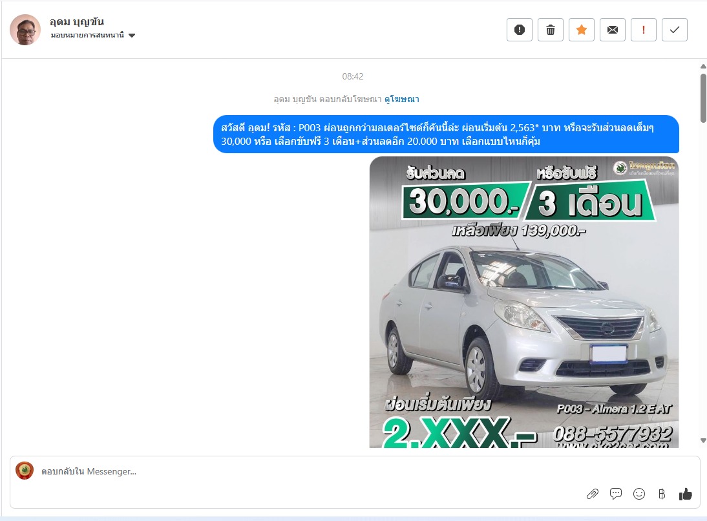Viewport: 707px width, 521px height.
Task: Send a thumbs-up like
Action: pyautogui.click(x=685, y=494)
